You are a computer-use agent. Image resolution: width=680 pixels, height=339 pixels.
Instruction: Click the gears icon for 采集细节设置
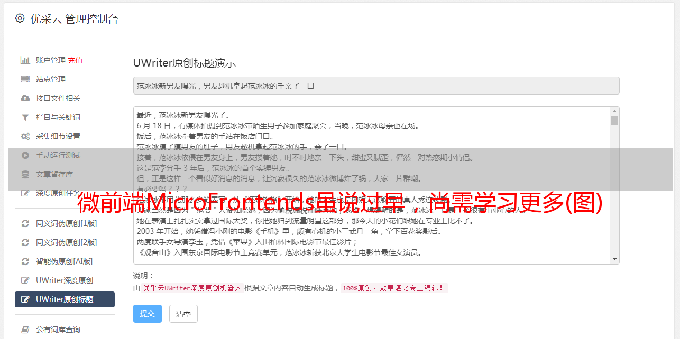pos(25,136)
